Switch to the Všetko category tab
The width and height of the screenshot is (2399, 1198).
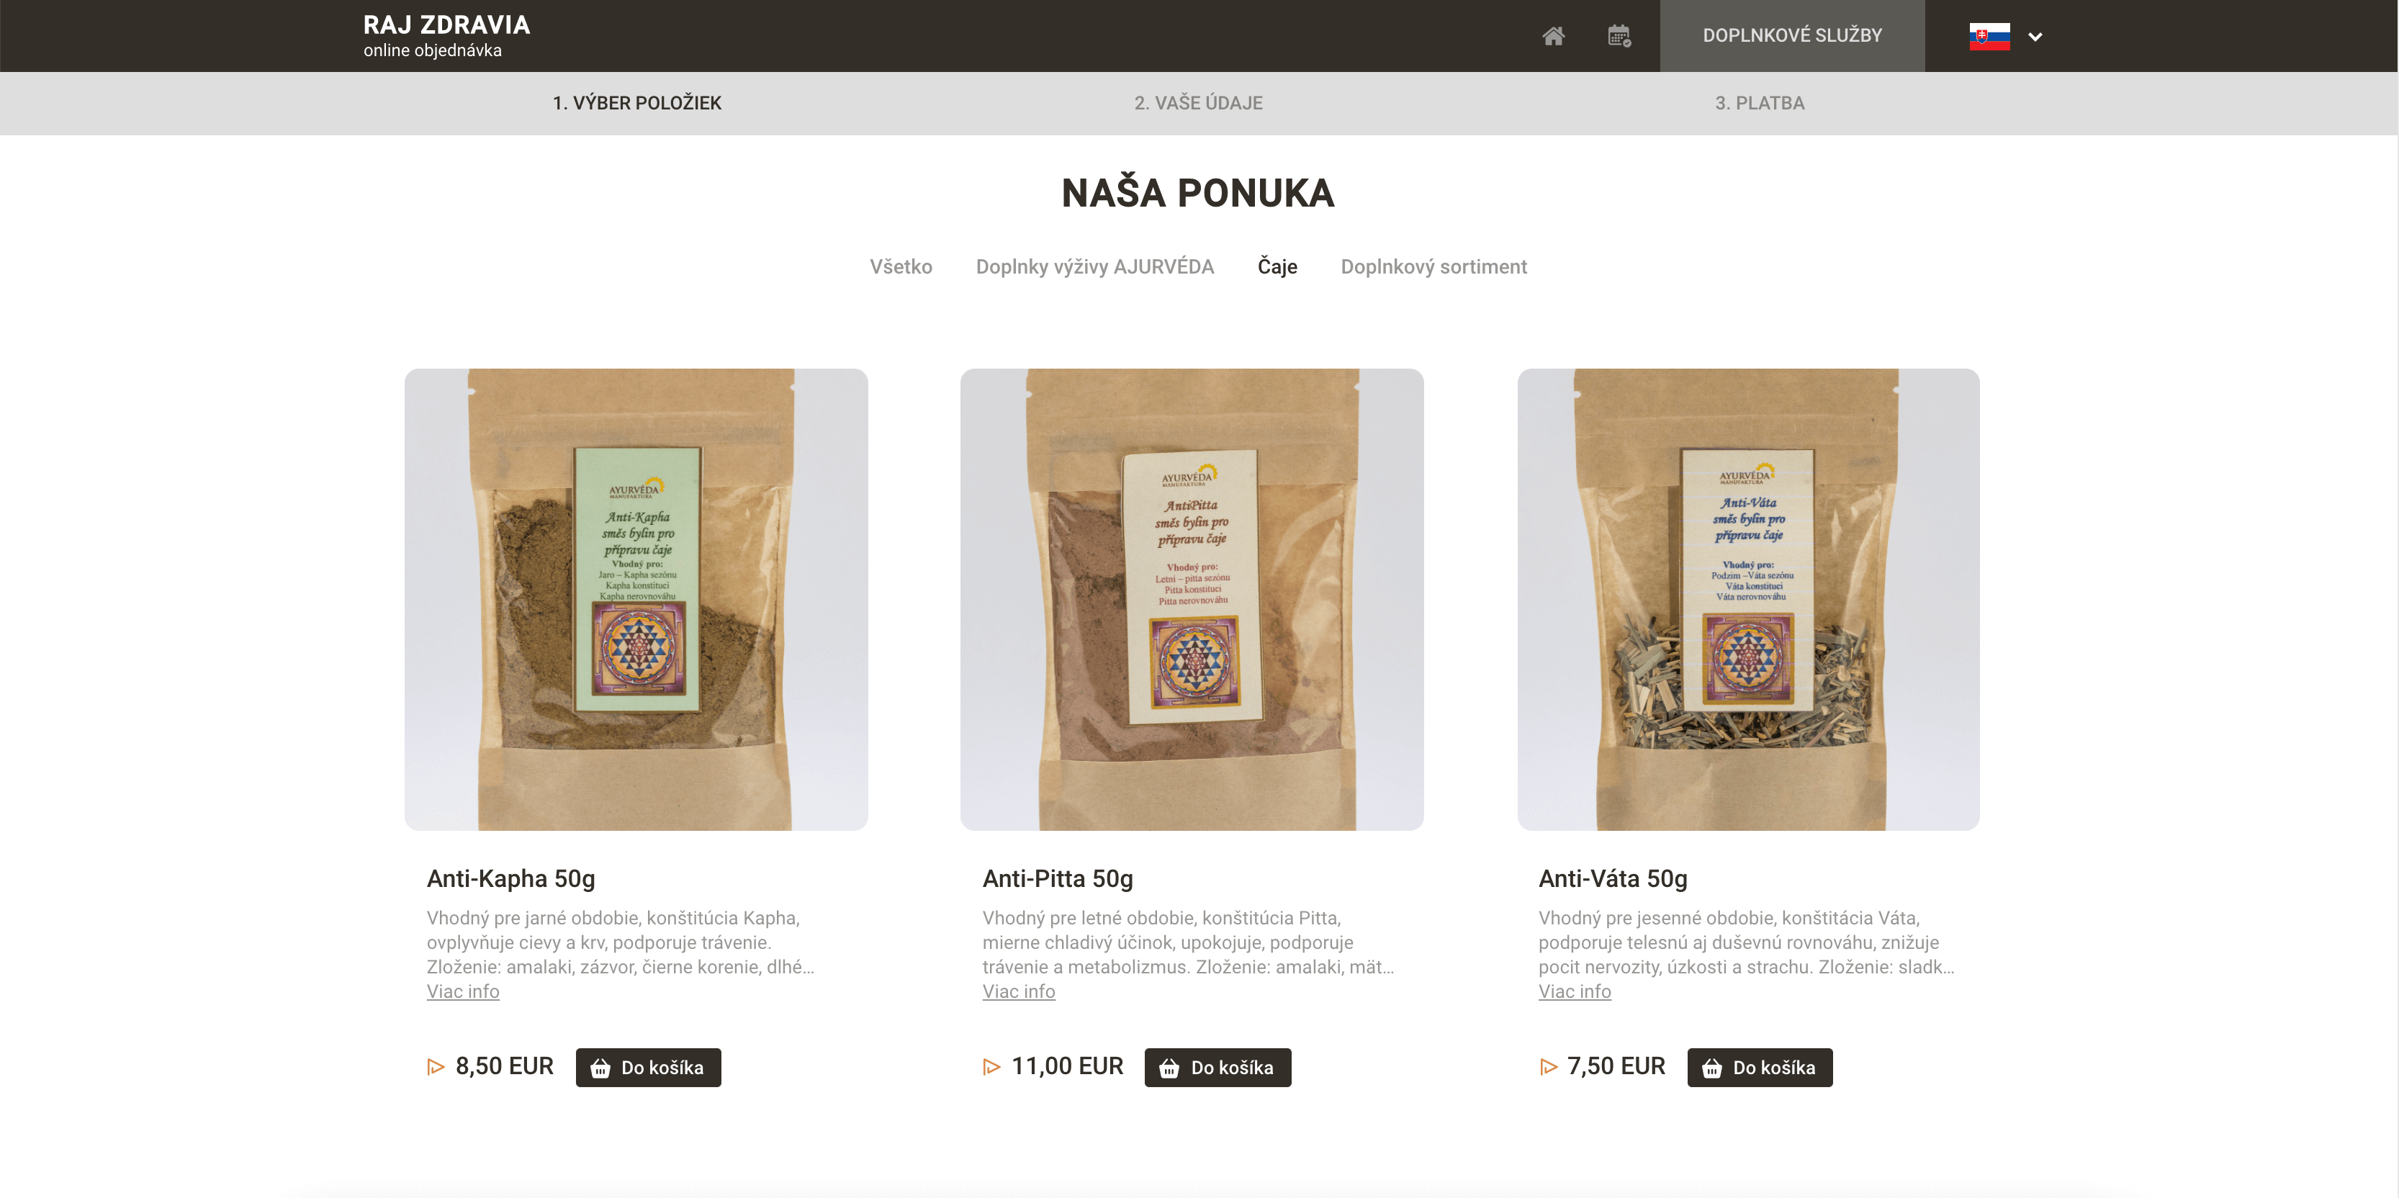[x=901, y=266]
